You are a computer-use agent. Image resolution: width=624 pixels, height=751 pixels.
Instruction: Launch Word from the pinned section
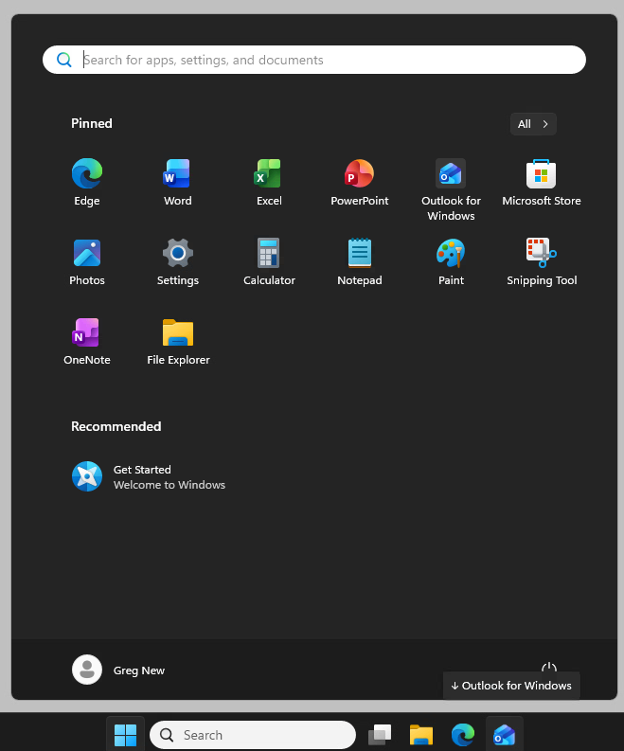coord(178,183)
